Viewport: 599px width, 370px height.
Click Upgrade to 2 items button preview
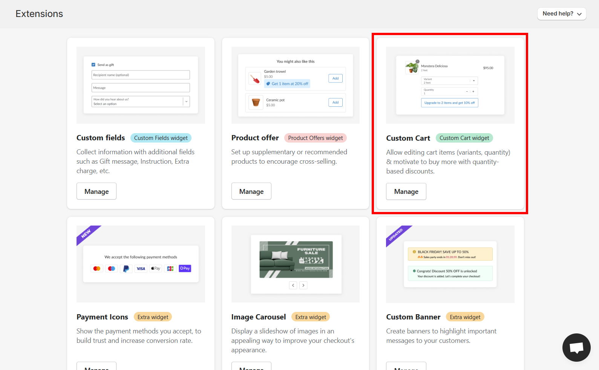point(449,103)
